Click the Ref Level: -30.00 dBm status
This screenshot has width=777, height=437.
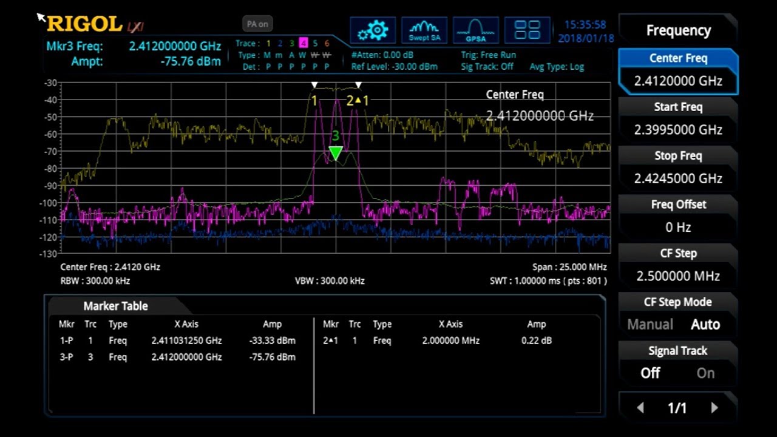pyautogui.click(x=395, y=67)
